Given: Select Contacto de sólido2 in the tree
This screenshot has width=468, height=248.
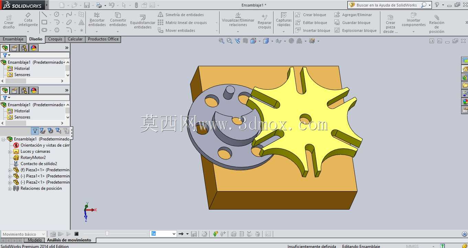Looking at the screenshot, I should [39, 164].
